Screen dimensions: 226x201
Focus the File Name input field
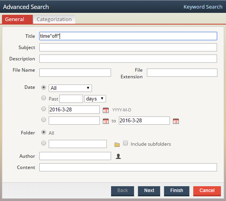[75, 72]
